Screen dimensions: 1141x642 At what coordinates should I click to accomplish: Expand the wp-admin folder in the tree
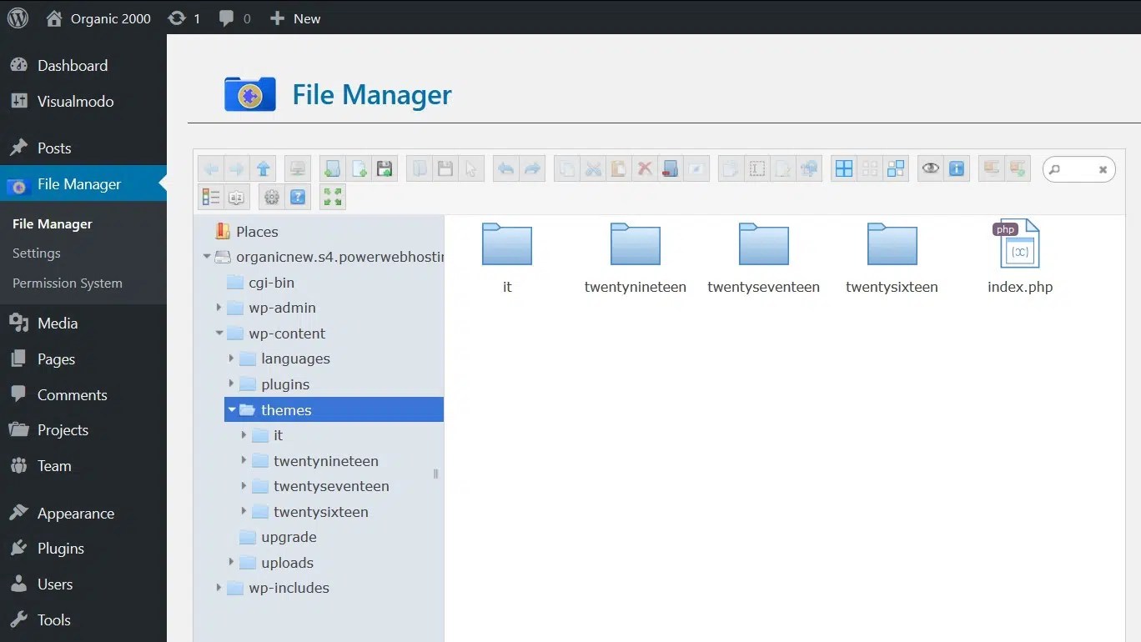click(219, 308)
